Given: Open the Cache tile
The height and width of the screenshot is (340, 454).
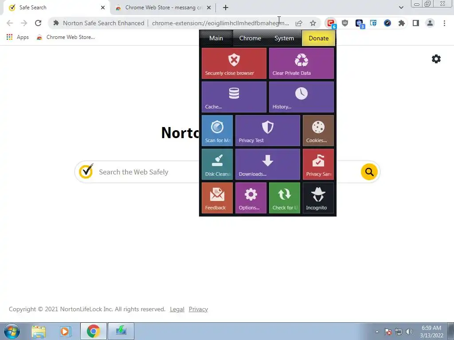Looking at the screenshot, I should (x=234, y=97).
